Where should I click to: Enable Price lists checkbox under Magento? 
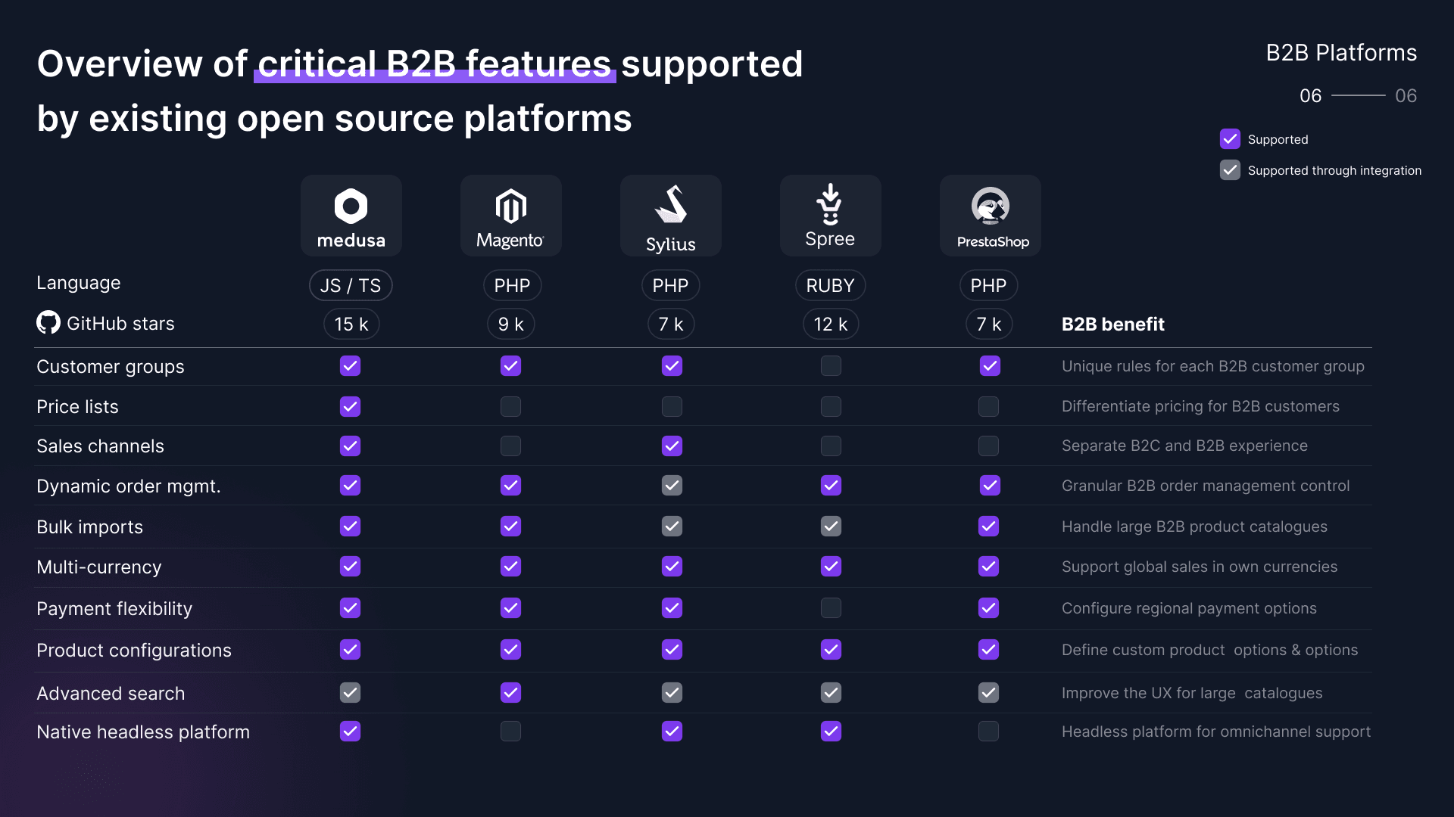pos(510,406)
